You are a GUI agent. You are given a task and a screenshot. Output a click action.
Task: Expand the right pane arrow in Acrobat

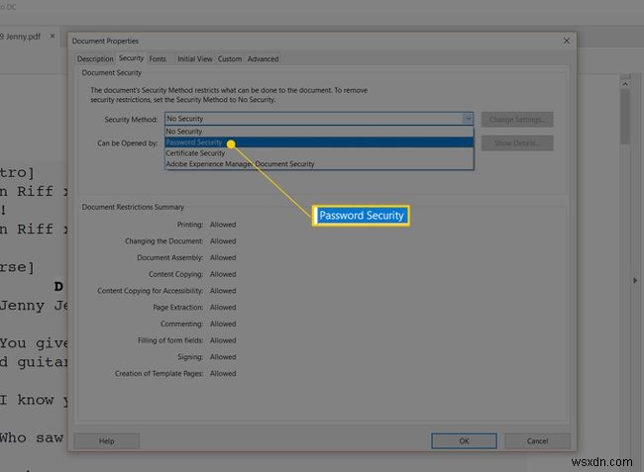click(x=635, y=280)
